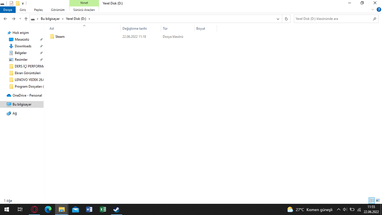Select Hızlı erişim in the navigation pane
This screenshot has height=215, width=382.
20,33
